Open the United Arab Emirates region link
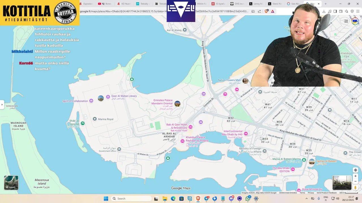 288,193
